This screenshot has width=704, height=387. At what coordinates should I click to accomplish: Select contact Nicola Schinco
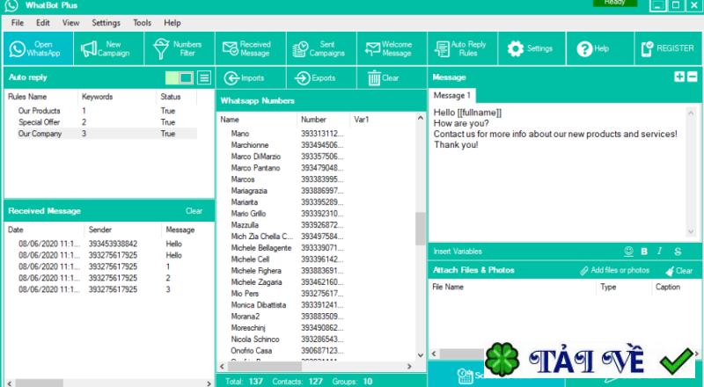pos(255,340)
